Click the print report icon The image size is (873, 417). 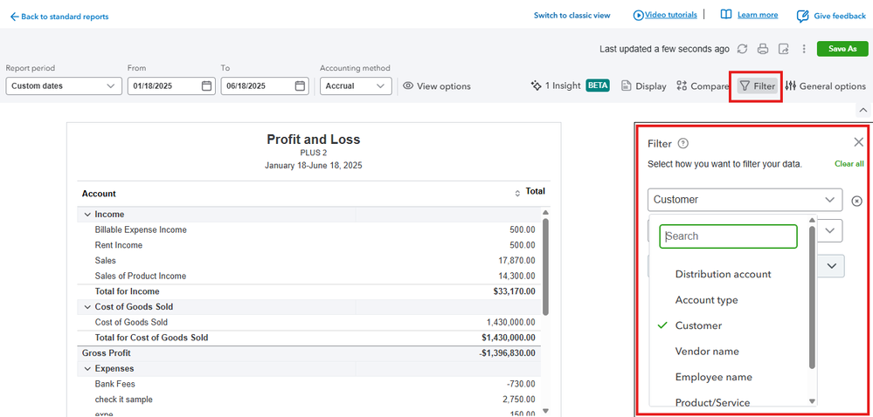(763, 49)
